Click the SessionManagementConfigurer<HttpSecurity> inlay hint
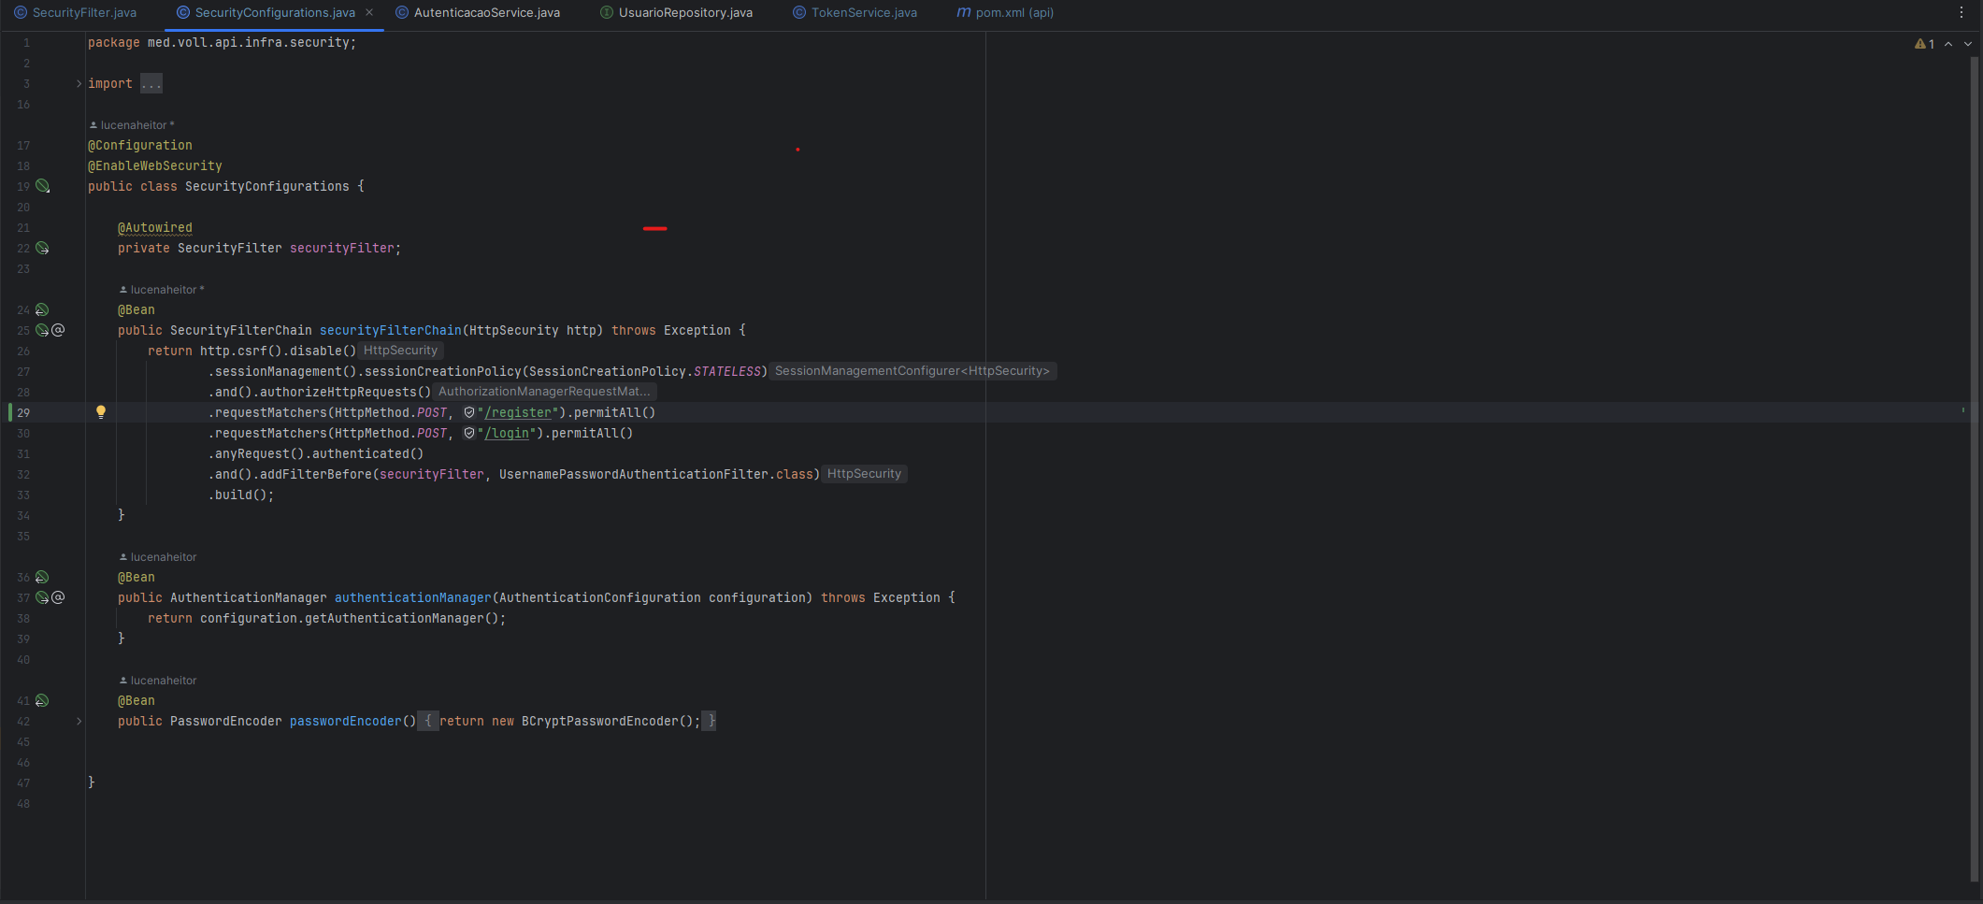 912,371
